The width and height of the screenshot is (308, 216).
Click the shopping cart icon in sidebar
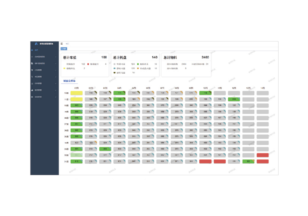point(32,70)
